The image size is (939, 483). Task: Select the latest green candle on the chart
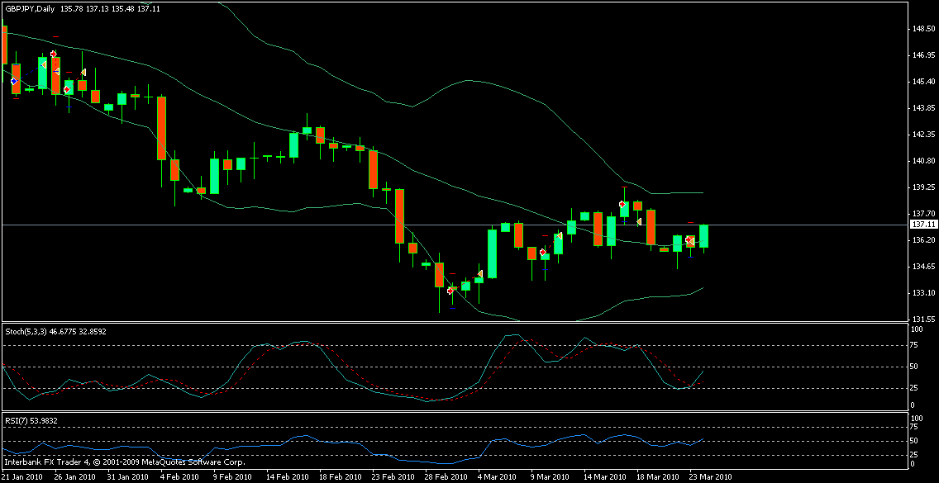(703, 236)
